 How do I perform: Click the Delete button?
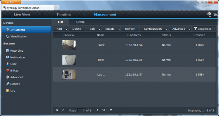(77, 29)
